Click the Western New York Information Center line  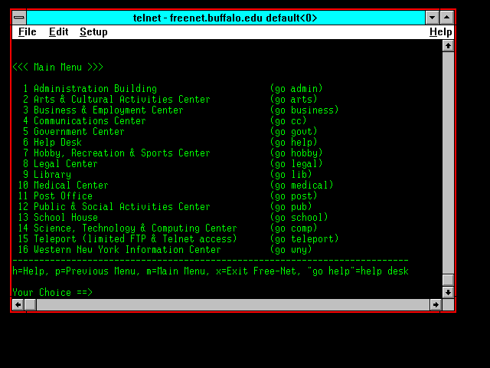[127, 250]
